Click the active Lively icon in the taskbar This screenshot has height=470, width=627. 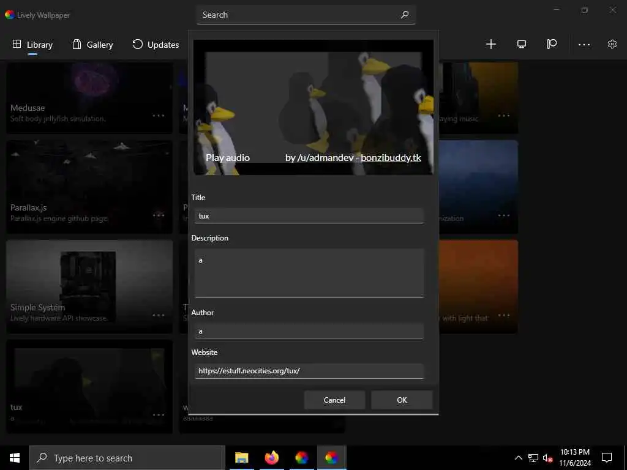click(331, 458)
